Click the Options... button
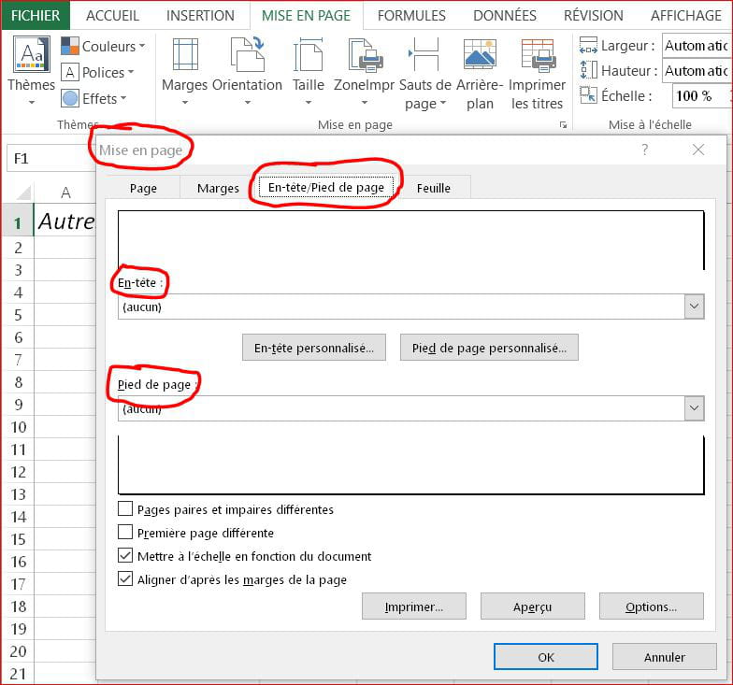This screenshot has height=685, width=733. (x=651, y=607)
